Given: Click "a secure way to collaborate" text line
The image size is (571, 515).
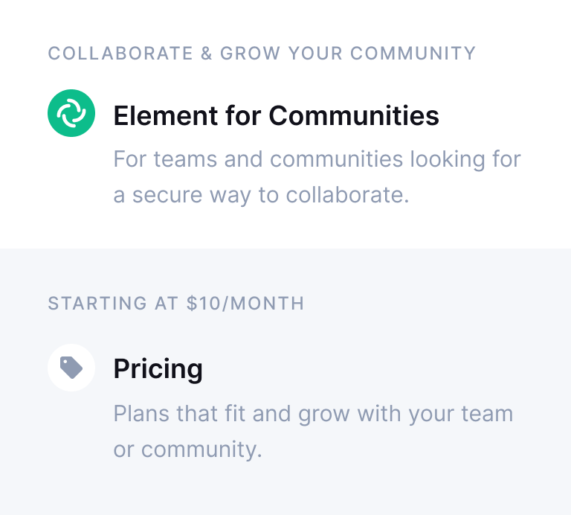Looking at the screenshot, I should click(x=261, y=196).
